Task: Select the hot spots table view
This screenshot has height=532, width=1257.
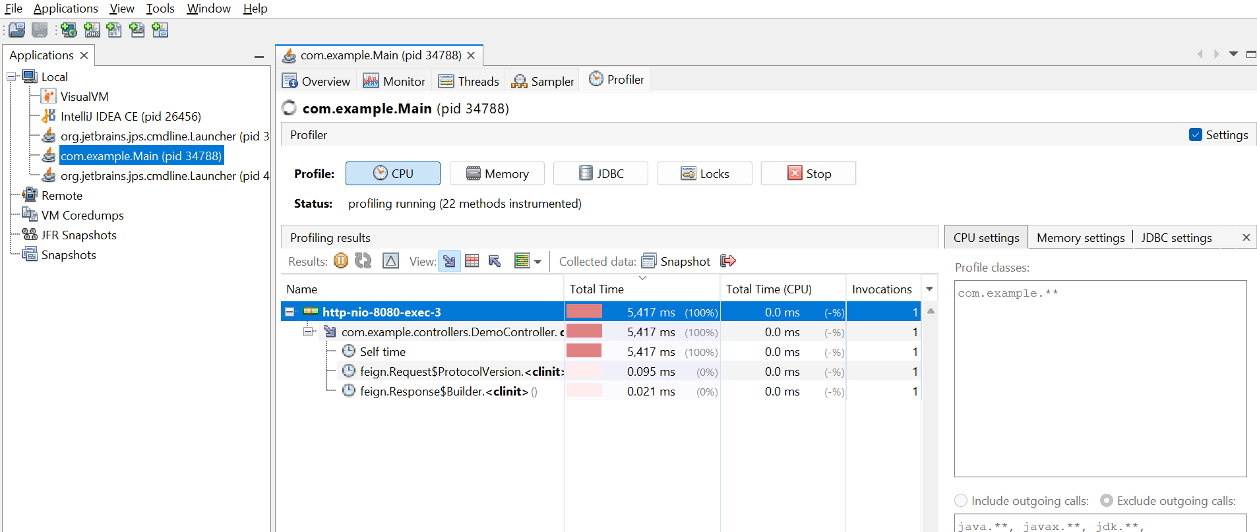Action: click(x=472, y=261)
